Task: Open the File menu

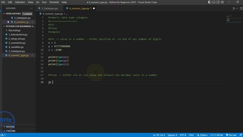Action: click(x=3, y=2)
